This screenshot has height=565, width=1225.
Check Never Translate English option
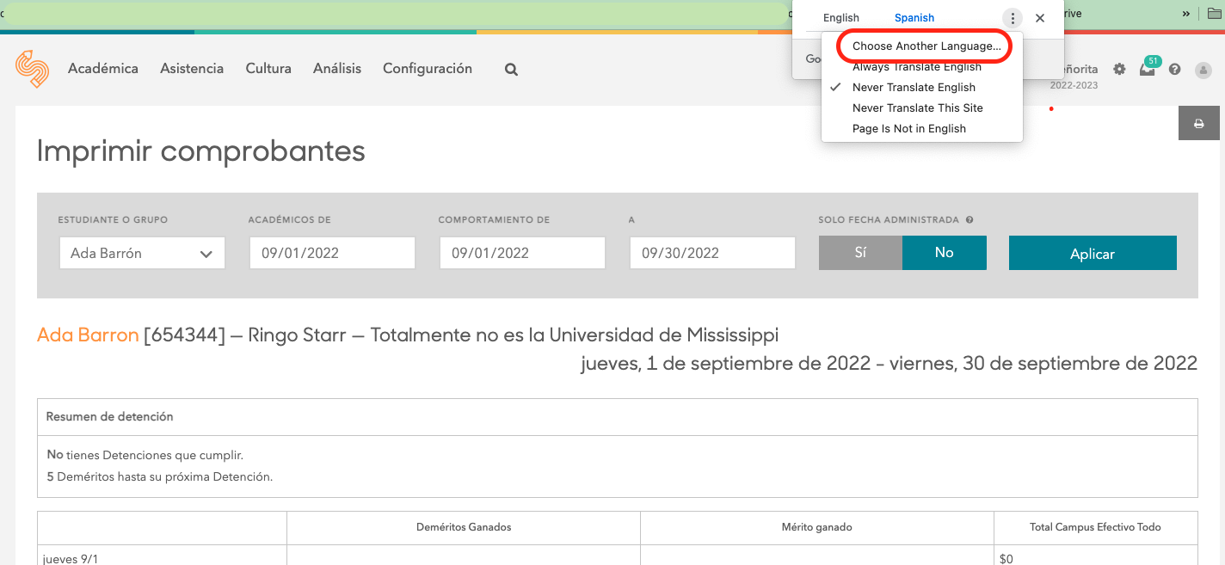tap(914, 88)
